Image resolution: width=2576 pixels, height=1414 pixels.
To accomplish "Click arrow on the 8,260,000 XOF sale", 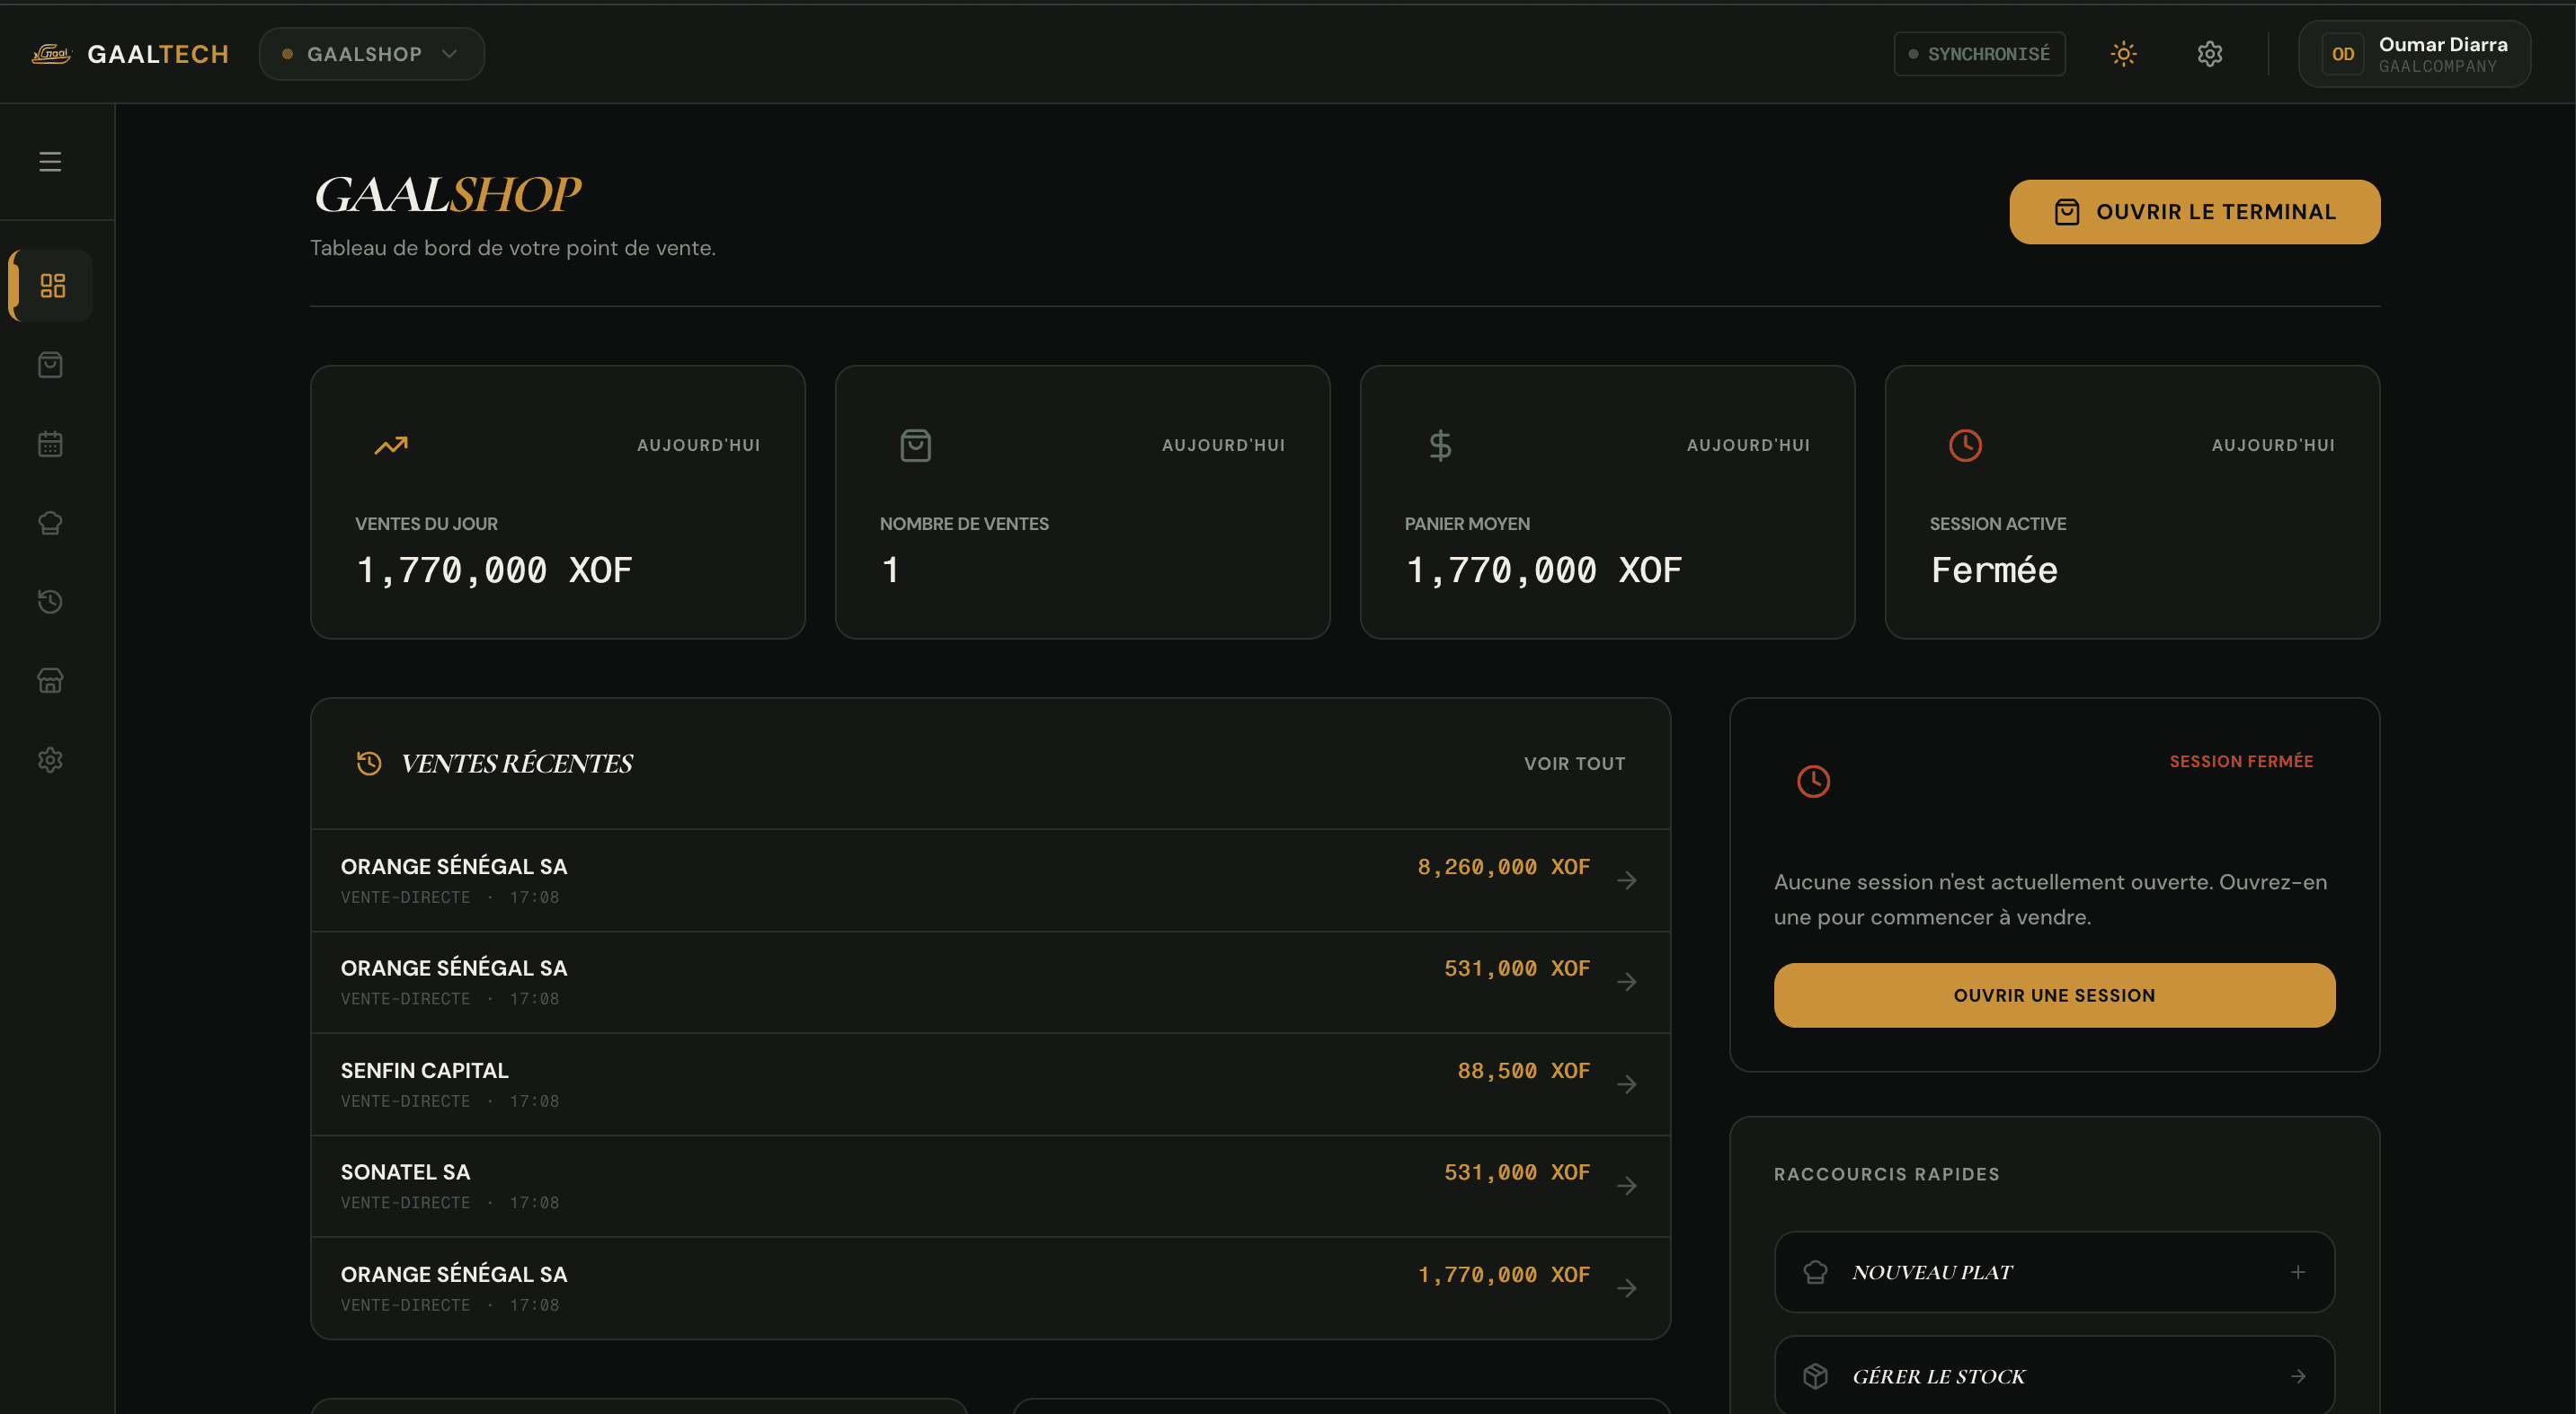I will point(1627,880).
